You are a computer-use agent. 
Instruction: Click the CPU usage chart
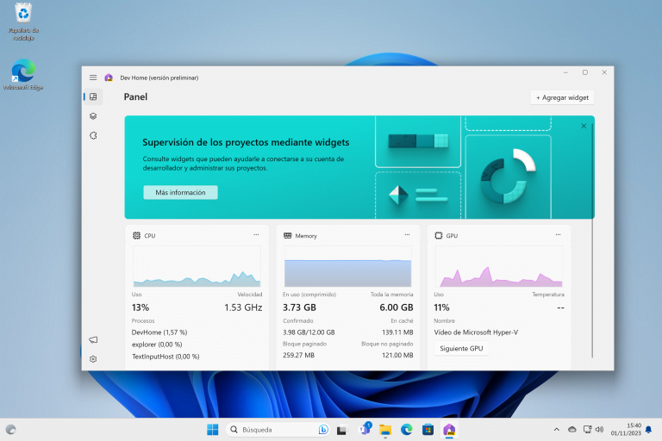(x=197, y=267)
